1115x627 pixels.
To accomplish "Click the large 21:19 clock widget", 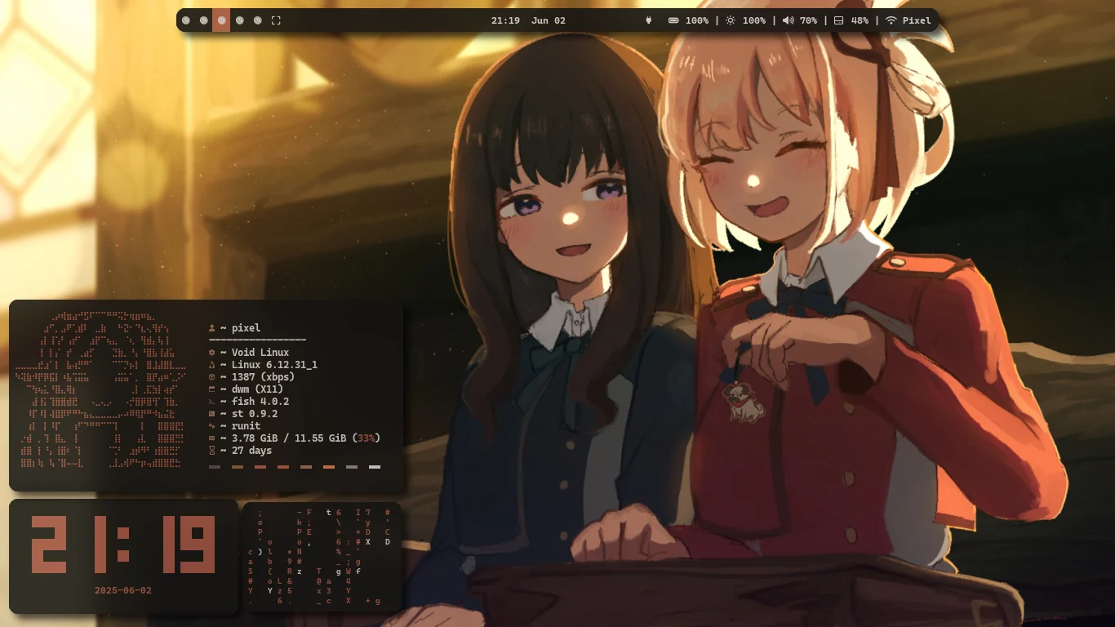I will (123, 545).
